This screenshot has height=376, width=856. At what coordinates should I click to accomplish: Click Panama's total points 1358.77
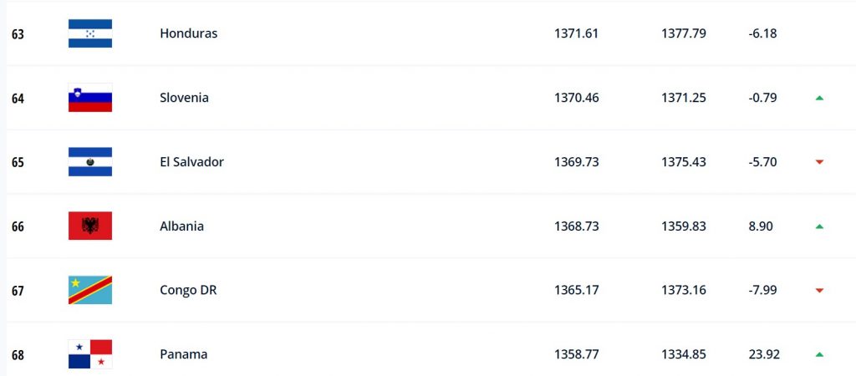(x=576, y=354)
